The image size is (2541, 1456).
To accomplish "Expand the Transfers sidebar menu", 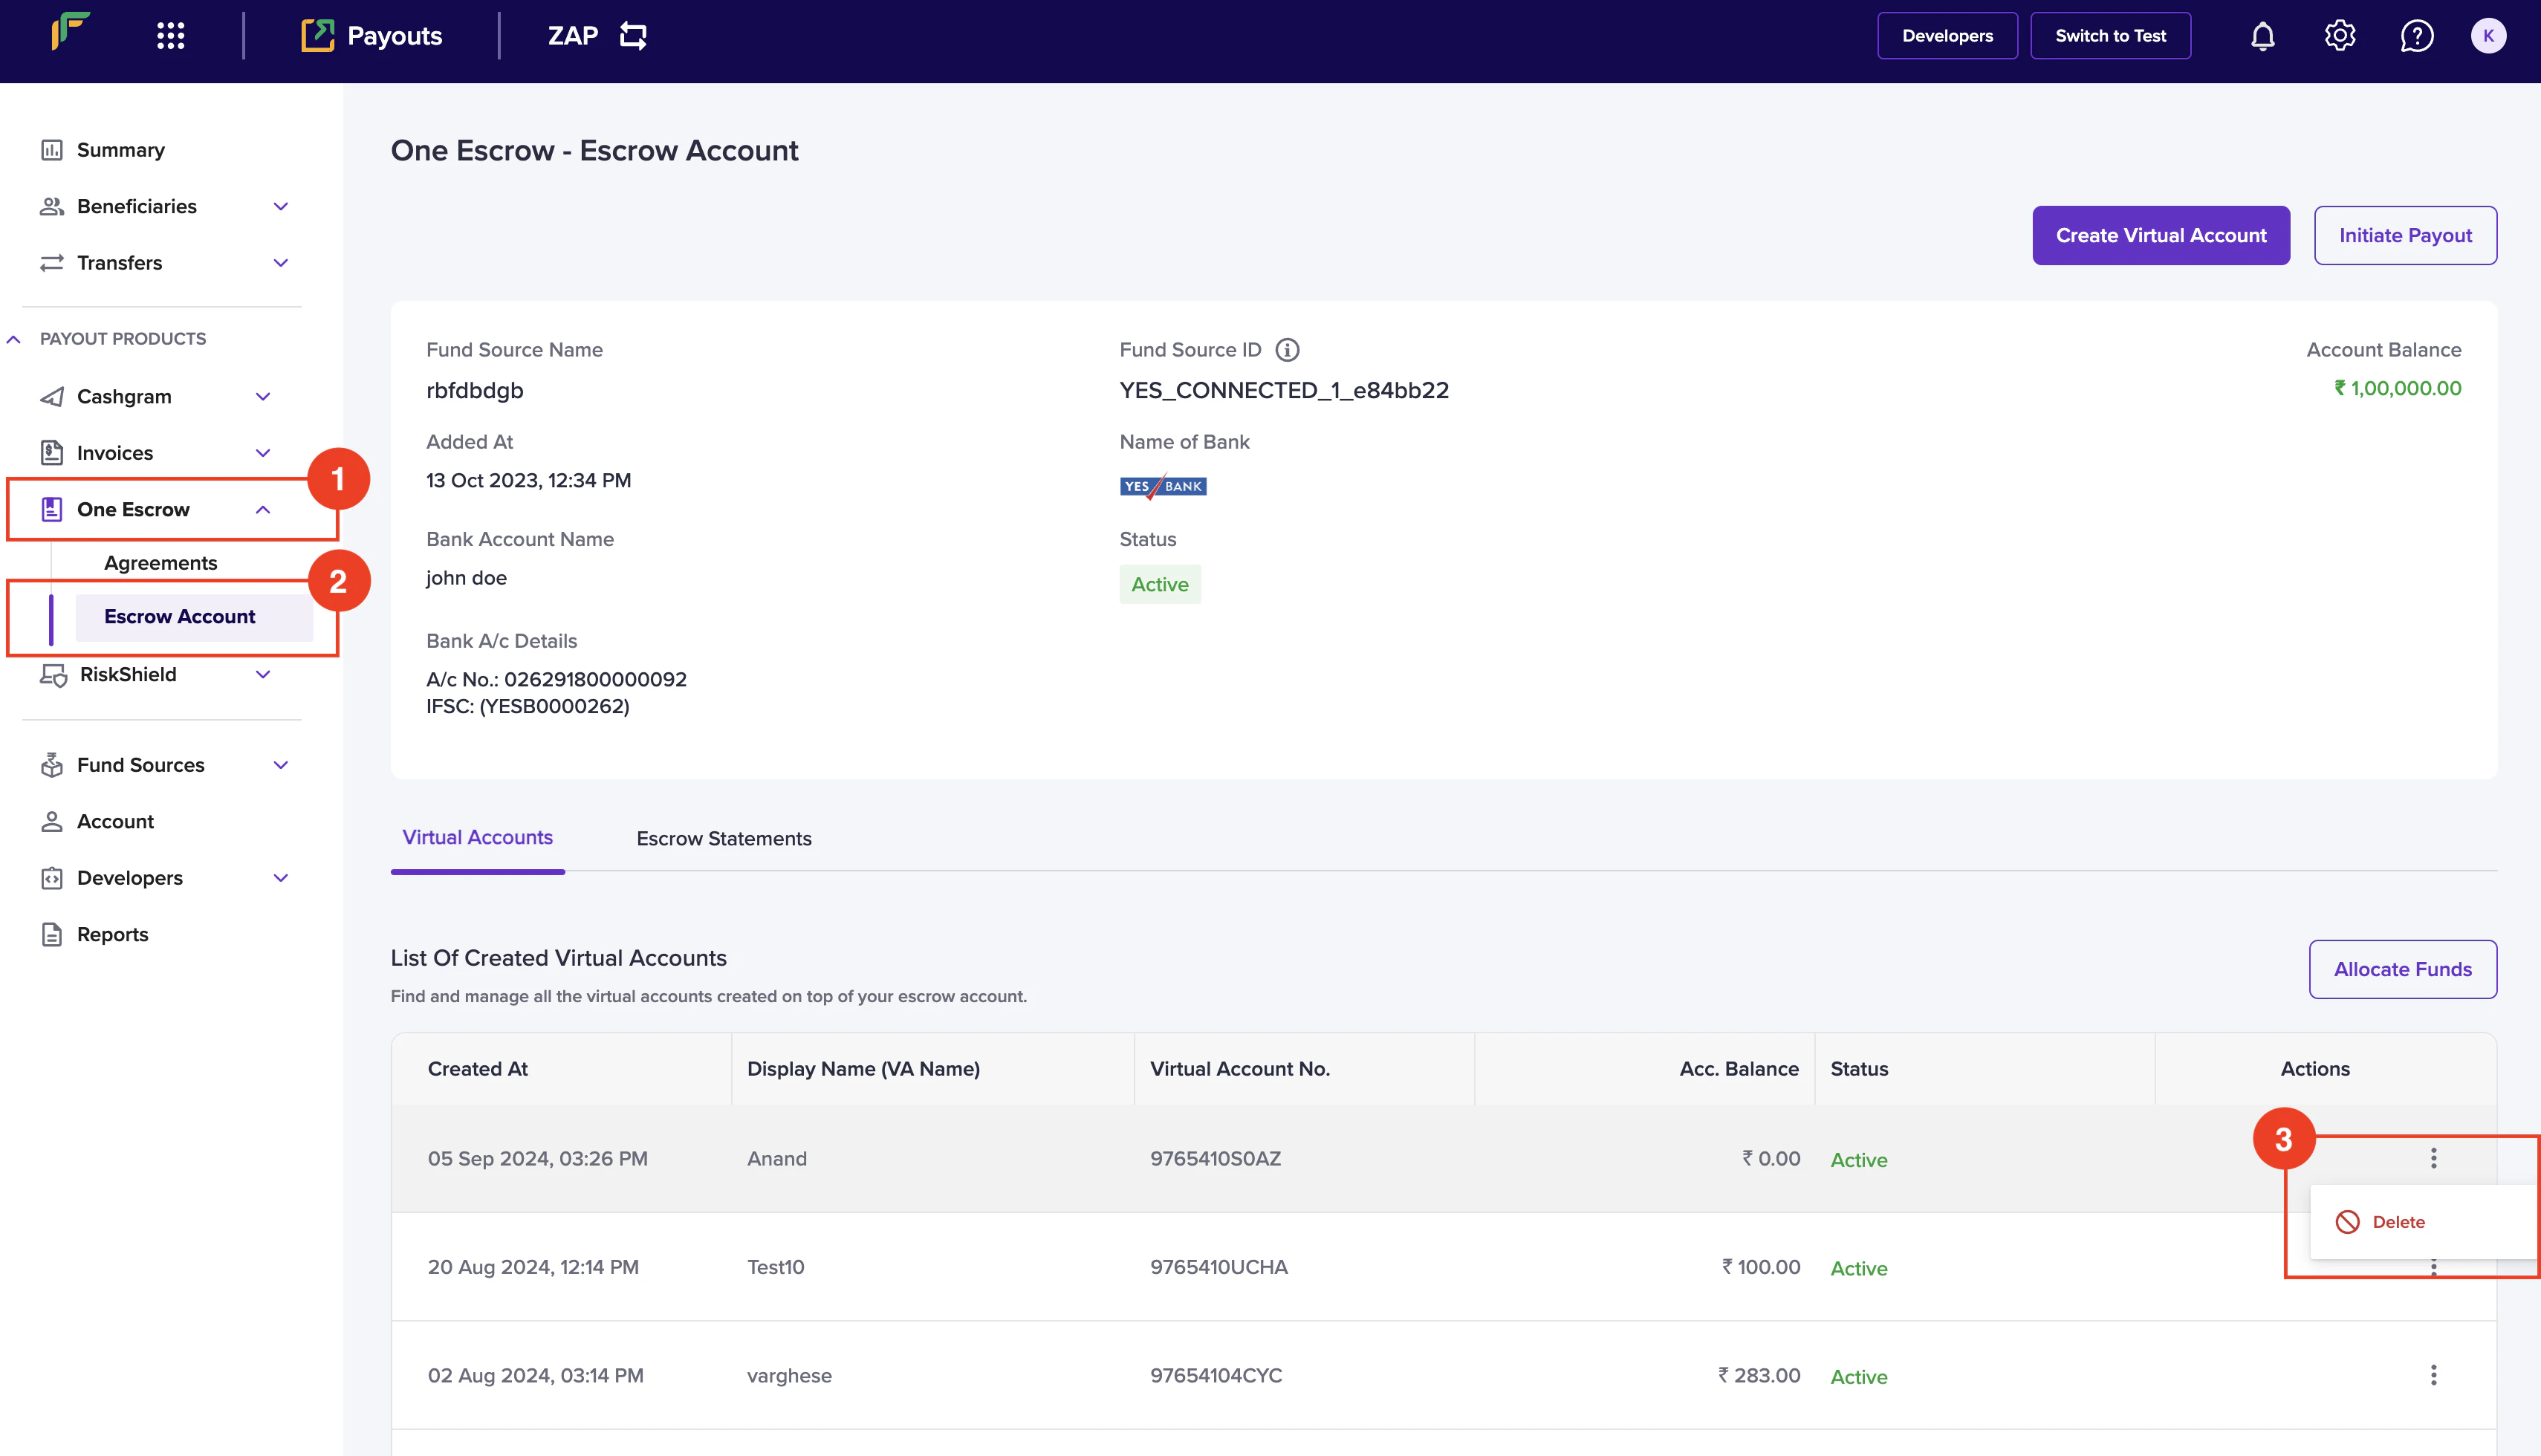I will tap(281, 263).
